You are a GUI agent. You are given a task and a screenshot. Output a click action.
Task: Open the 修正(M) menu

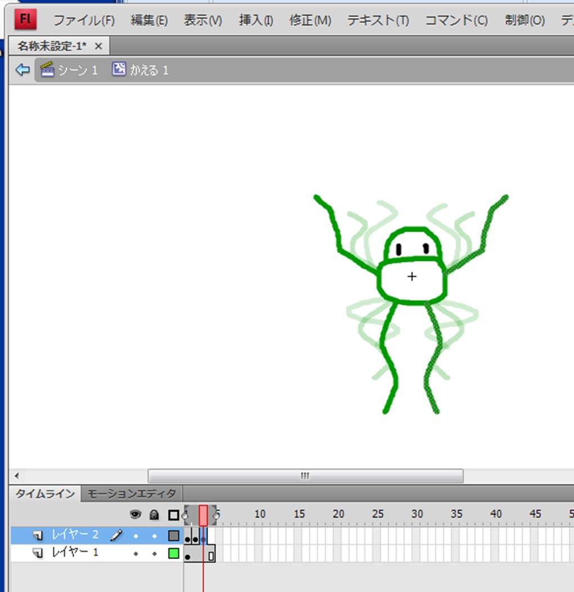click(310, 21)
